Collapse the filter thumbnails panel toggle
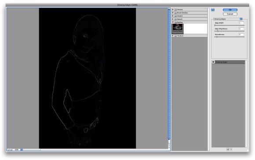255x160 pixels. [213, 10]
